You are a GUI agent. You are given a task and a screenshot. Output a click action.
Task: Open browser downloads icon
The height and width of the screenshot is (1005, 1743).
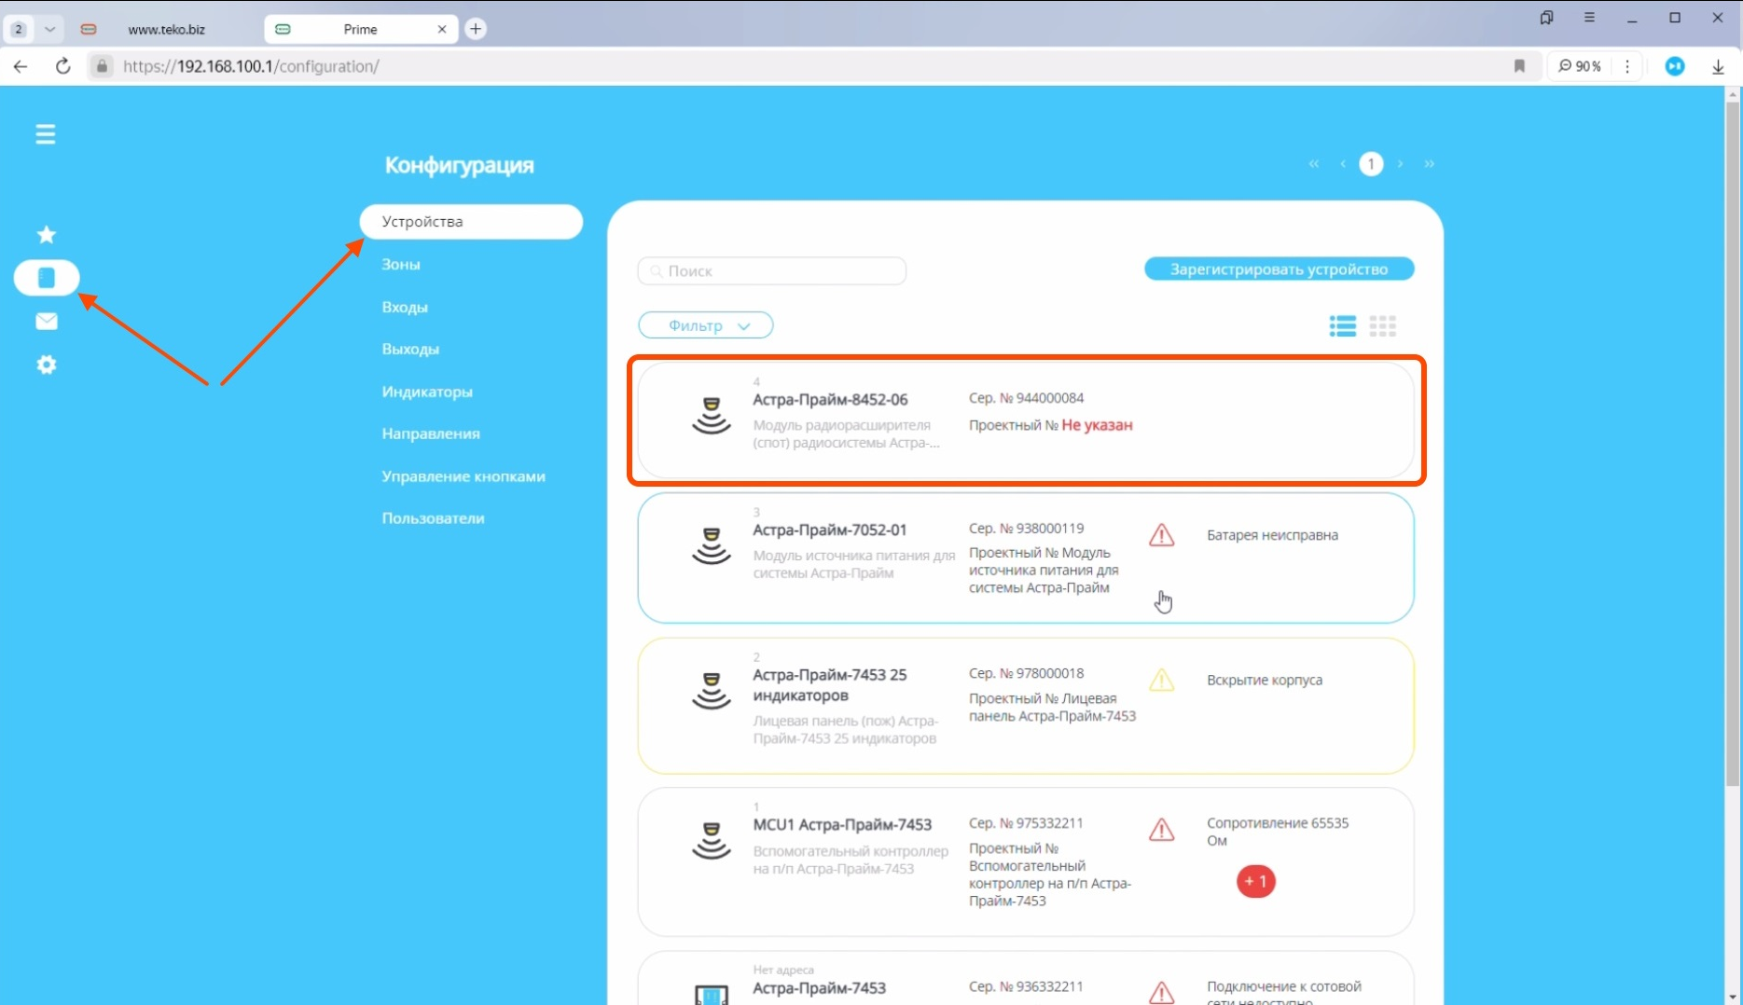(x=1718, y=66)
